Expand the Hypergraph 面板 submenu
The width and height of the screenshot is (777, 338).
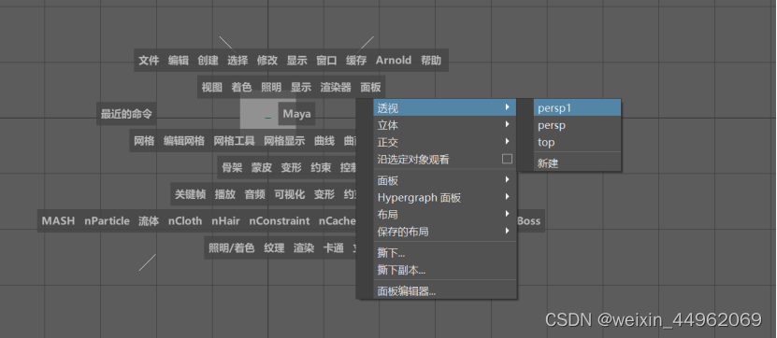pos(444,198)
